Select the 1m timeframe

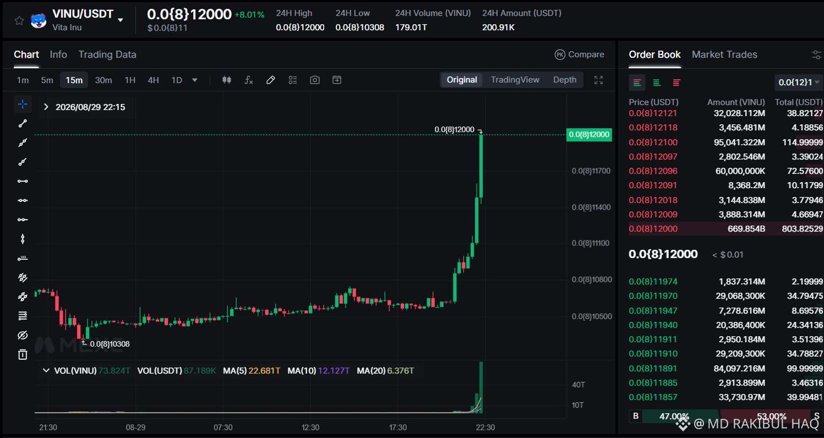coord(23,80)
